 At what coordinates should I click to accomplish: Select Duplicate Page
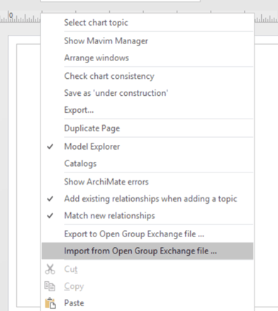(92, 129)
